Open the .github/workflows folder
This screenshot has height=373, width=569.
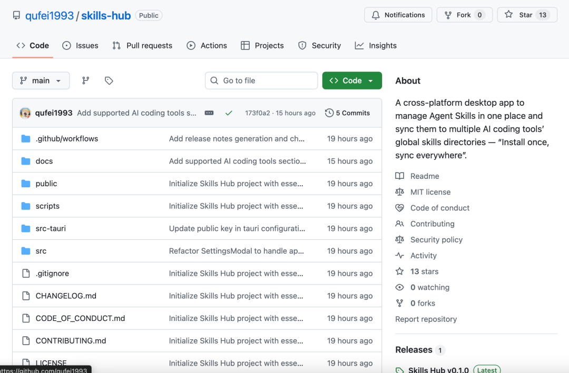click(x=67, y=139)
